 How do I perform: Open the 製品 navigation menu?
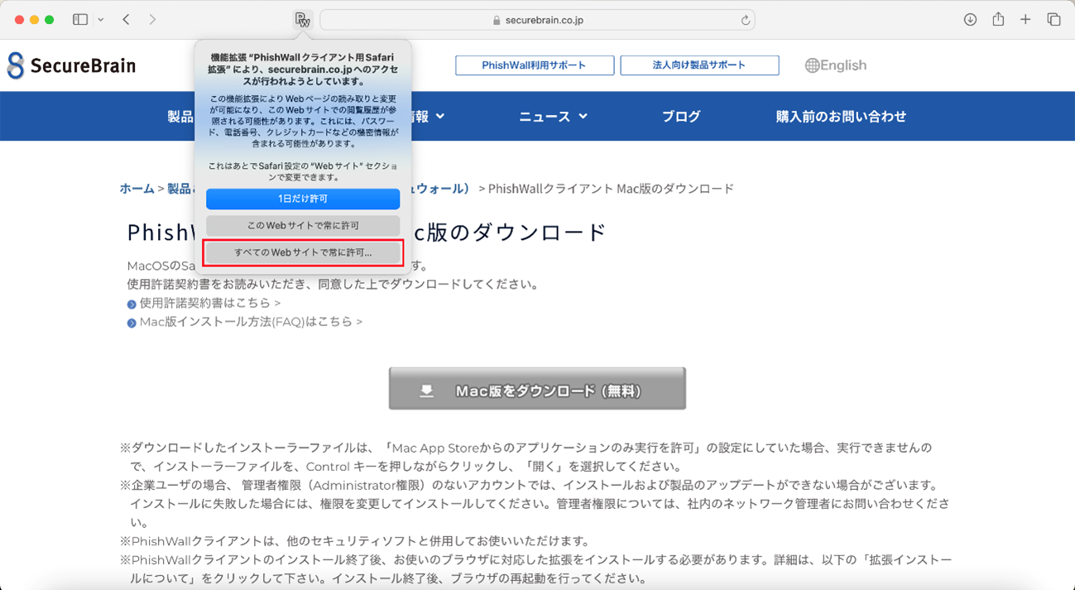tap(180, 117)
